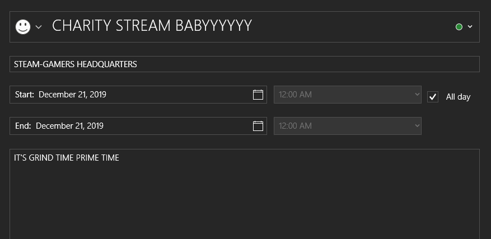
Task: Click the Start time dropdown arrow
Action: click(417, 94)
